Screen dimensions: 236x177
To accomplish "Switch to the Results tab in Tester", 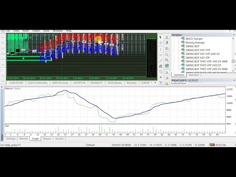I will (x=24, y=139).
